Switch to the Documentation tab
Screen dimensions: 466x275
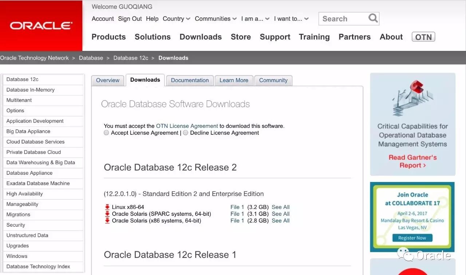[x=190, y=80]
